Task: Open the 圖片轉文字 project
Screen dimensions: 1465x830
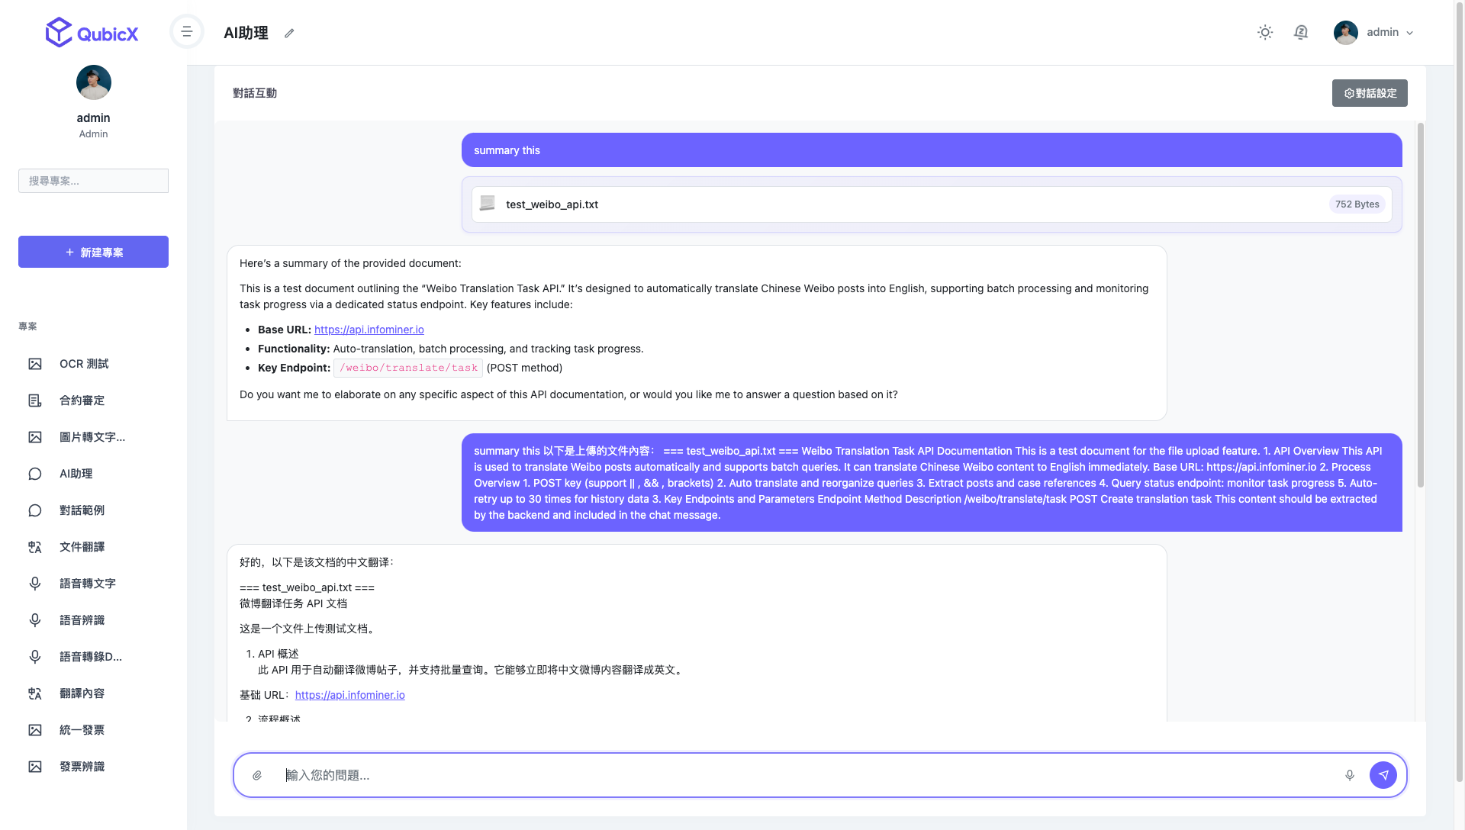Action: (x=93, y=437)
